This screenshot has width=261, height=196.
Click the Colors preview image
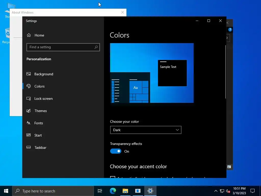[152, 73]
